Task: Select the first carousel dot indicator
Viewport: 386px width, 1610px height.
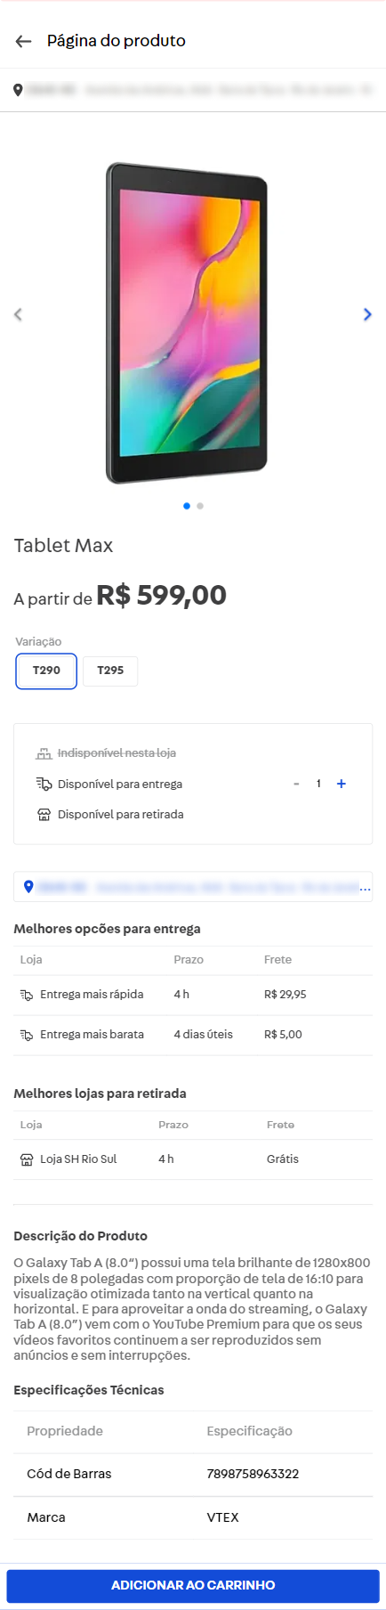Action: pyautogui.click(x=187, y=506)
